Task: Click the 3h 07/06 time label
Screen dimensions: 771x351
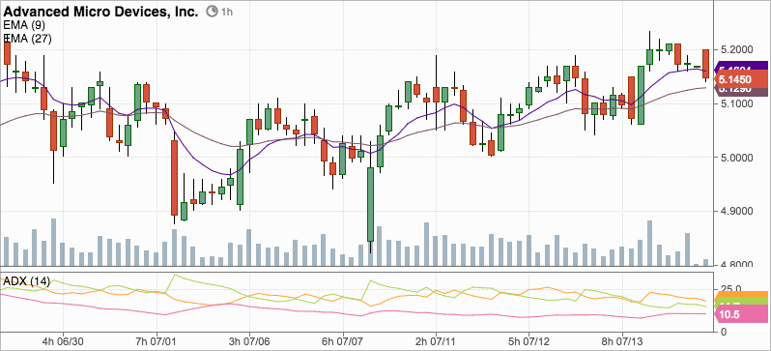Action: (249, 341)
